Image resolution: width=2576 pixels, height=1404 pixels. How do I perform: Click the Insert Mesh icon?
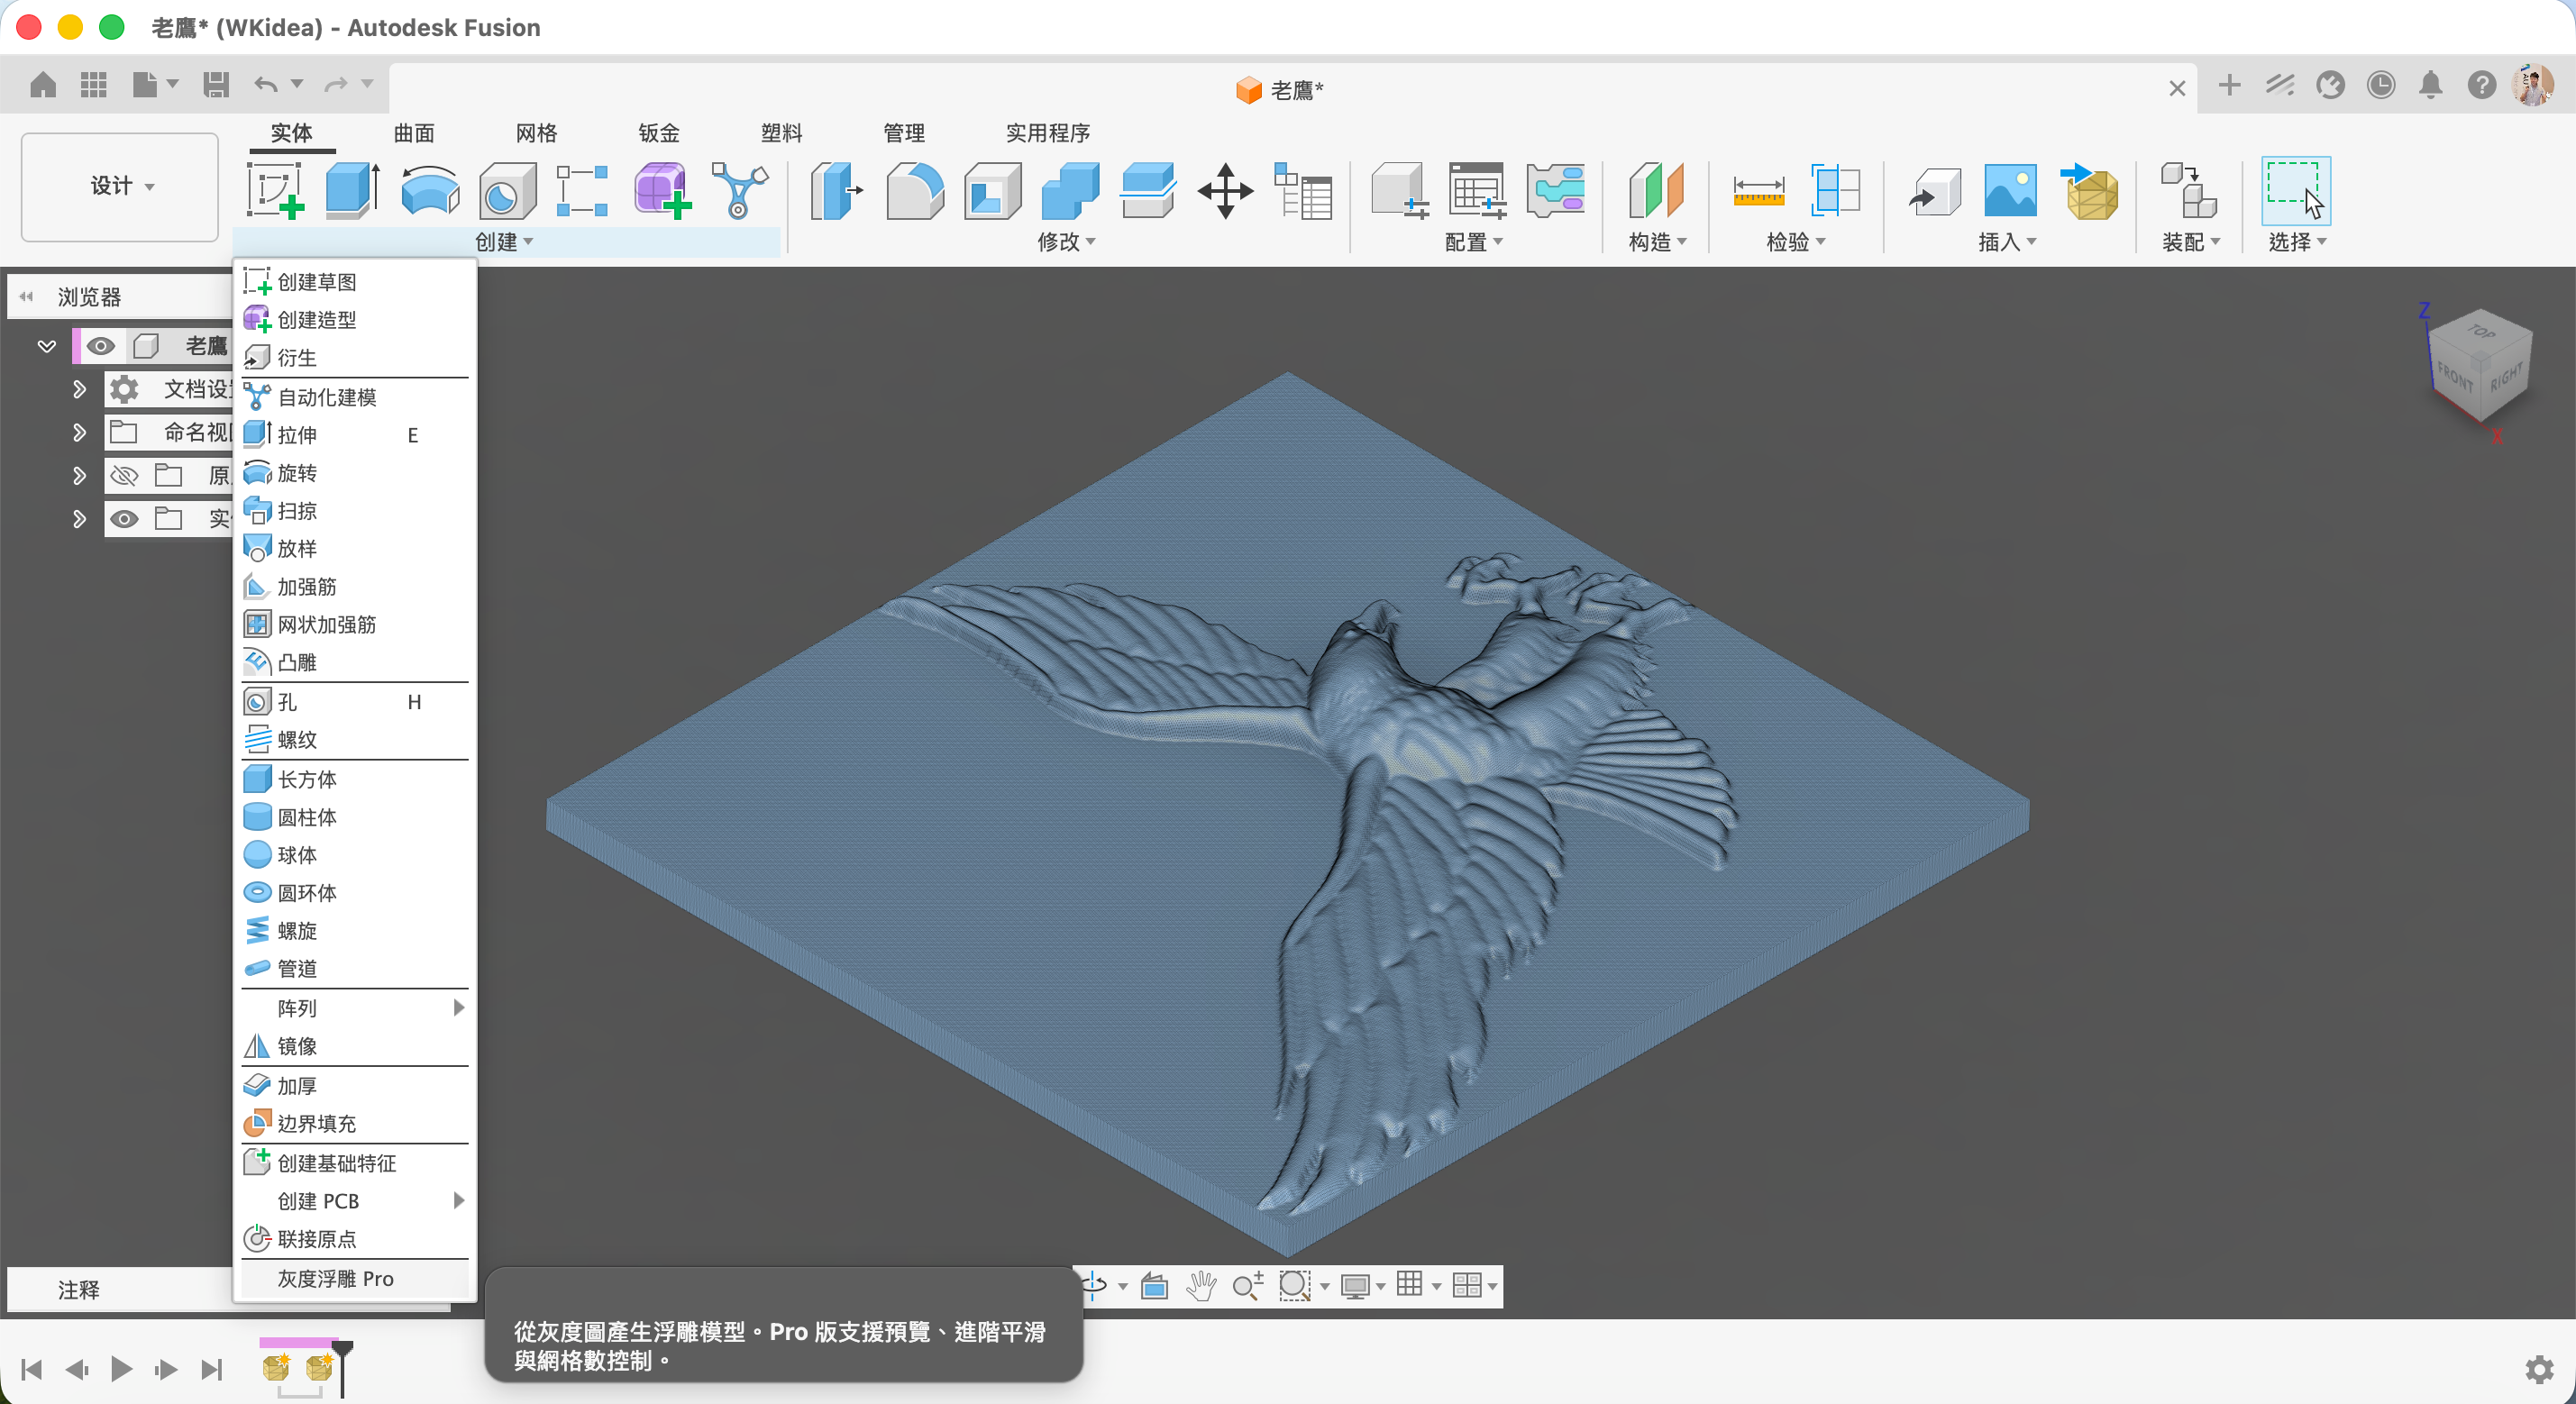point(2089,190)
